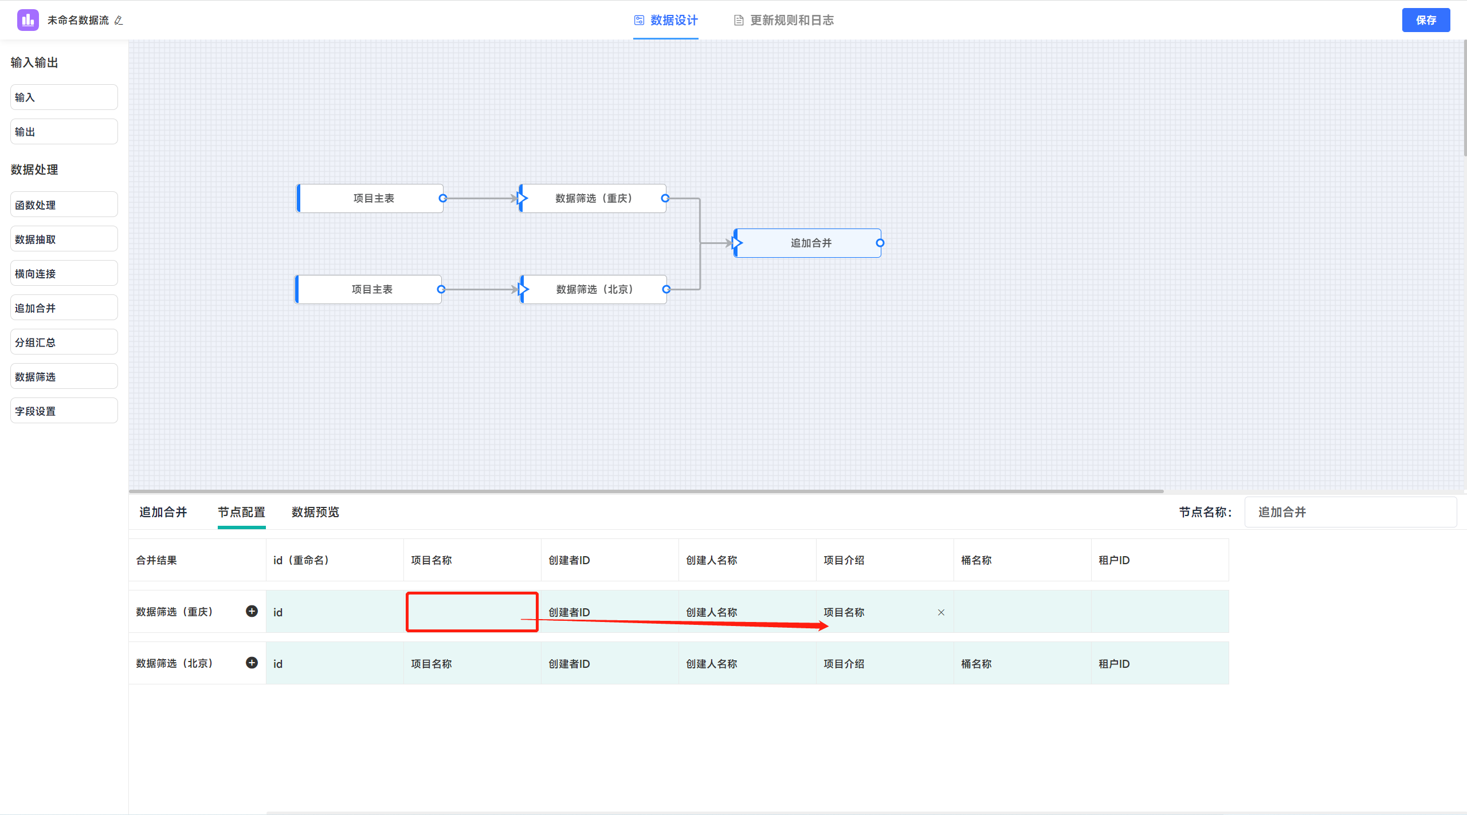This screenshot has height=815, width=1467.
Task: Select the 追加合并 component in the sidebar
Action: pos(64,308)
